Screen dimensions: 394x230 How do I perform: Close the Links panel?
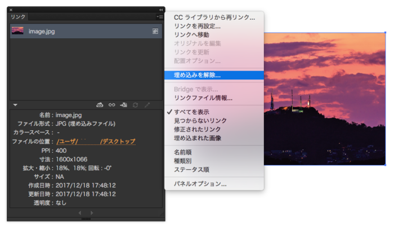tap(11, 10)
